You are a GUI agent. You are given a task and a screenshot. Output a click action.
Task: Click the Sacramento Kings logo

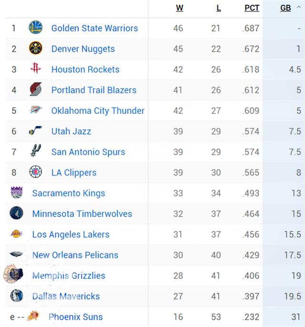(x=17, y=192)
